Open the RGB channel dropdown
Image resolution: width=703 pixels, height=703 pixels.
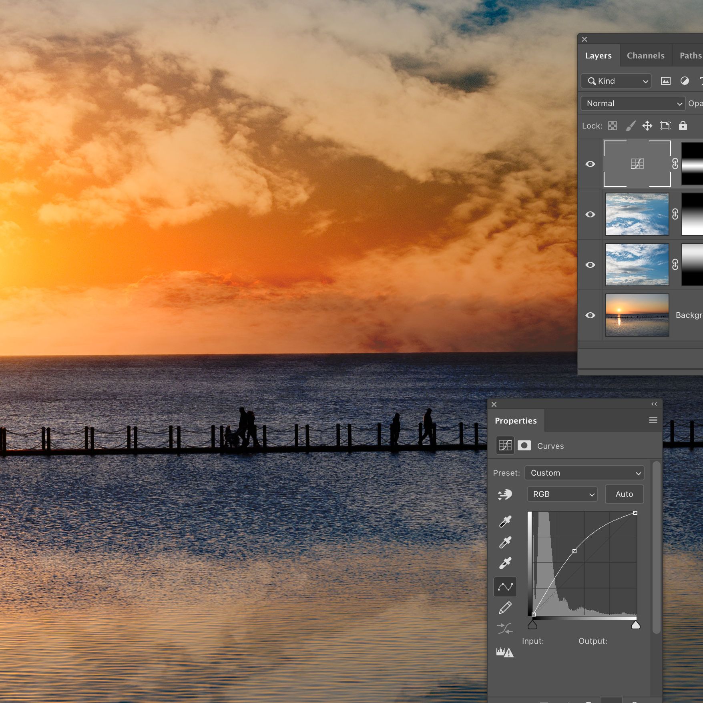coord(562,494)
